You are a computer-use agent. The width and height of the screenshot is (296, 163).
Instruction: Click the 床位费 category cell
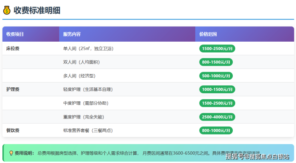pyautogui.click(x=13, y=48)
